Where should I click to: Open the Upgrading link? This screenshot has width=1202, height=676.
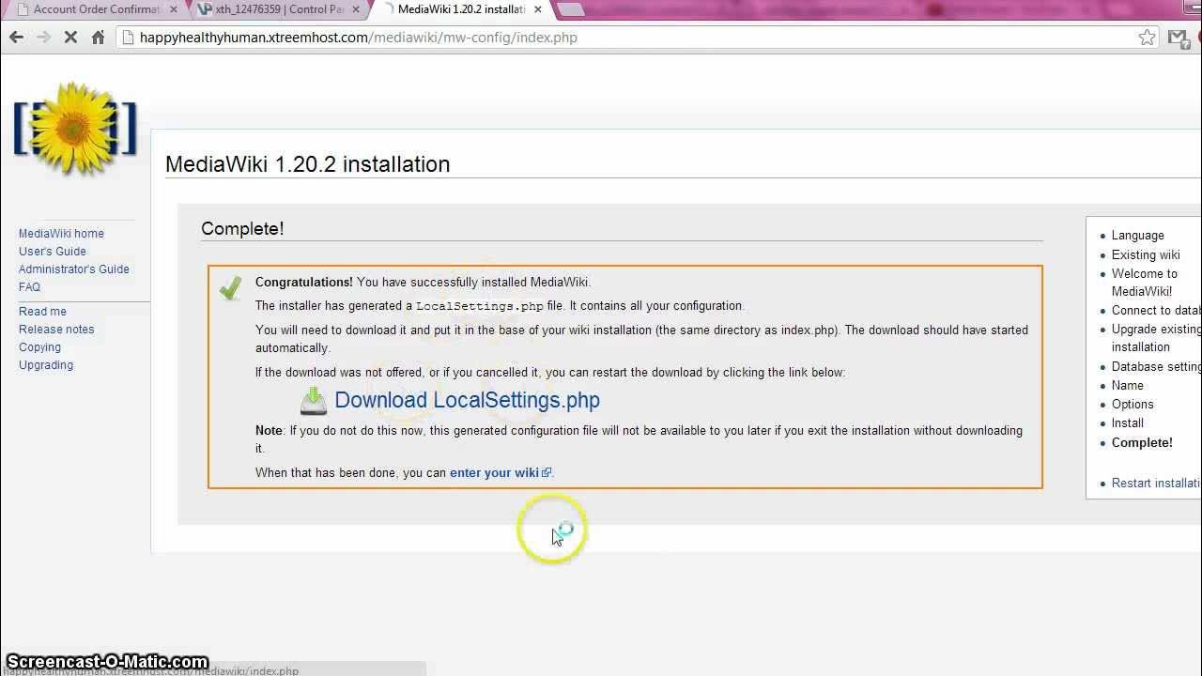[46, 365]
